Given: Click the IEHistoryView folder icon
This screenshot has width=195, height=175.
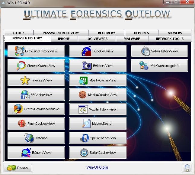Looking at the screenshot, I should tap(87, 66).
